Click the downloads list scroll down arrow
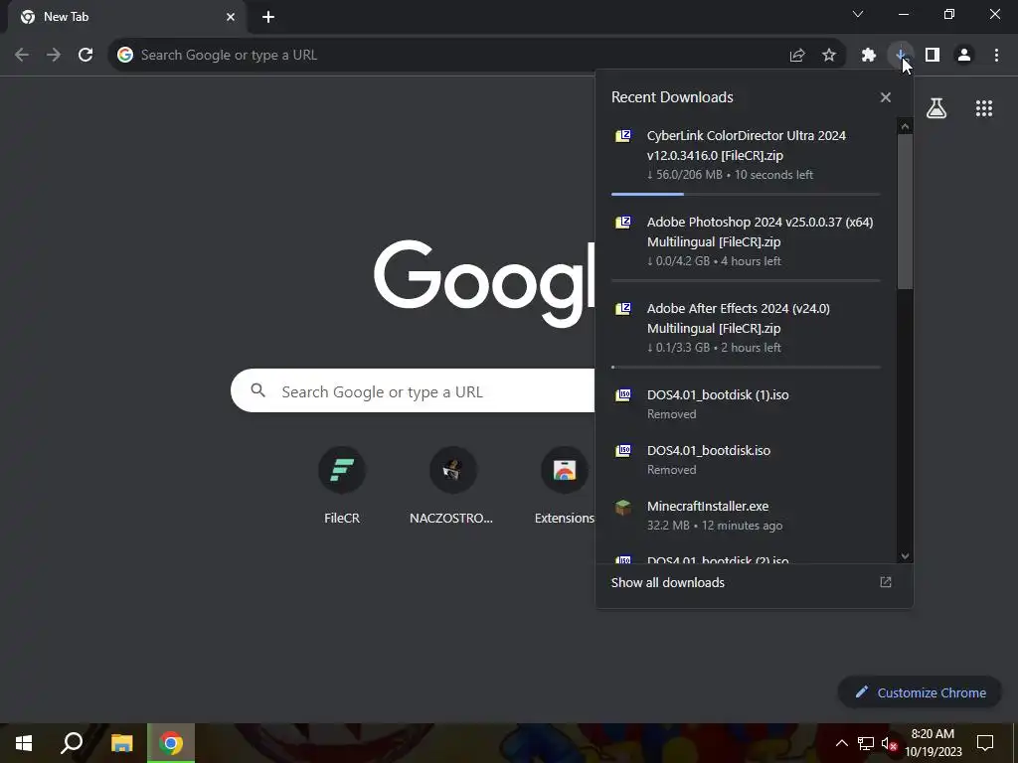 [905, 556]
